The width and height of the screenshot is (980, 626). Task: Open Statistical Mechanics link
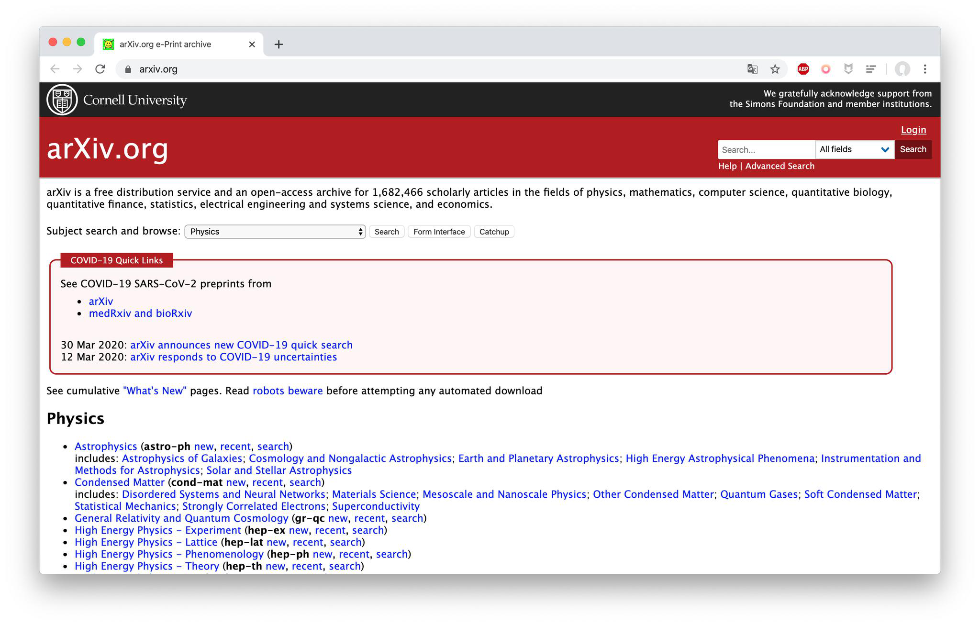point(125,506)
